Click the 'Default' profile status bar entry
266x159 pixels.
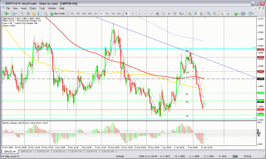[x=120, y=156]
